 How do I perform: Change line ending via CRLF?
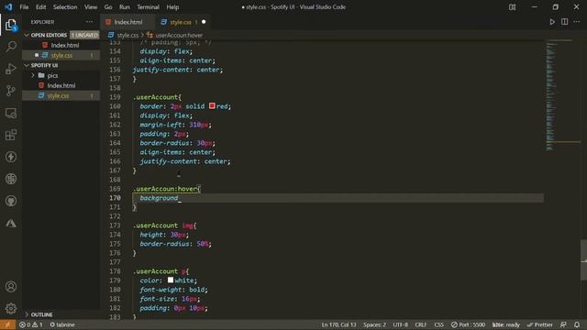pos(421,324)
